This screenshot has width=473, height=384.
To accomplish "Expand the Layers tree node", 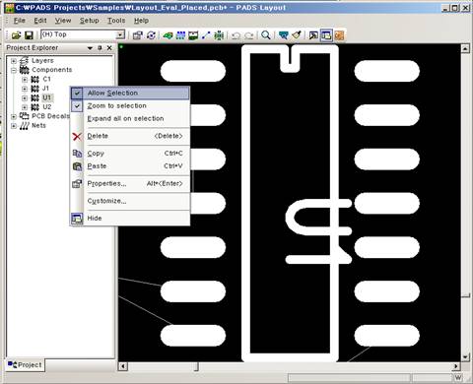I will click(14, 61).
